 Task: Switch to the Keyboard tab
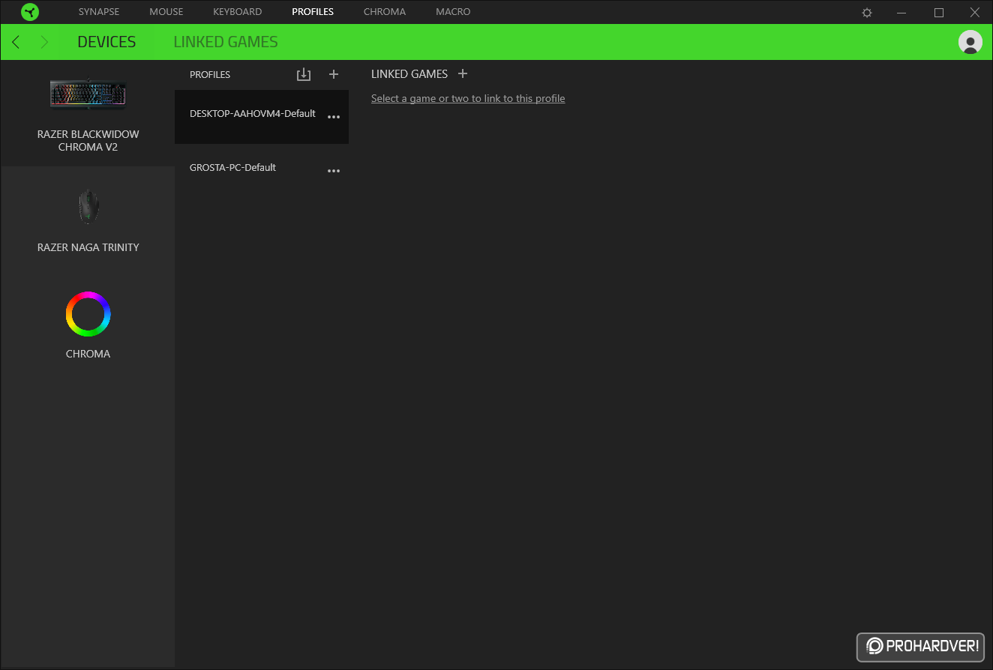[x=237, y=12]
